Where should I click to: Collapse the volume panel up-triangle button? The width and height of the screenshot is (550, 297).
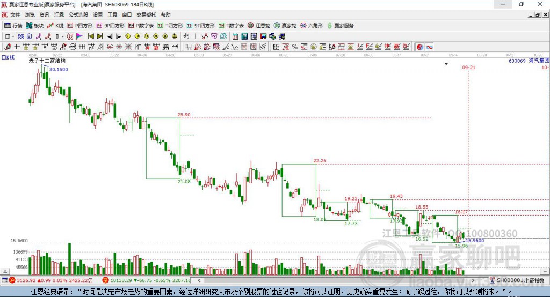click(x=5, y=271)
